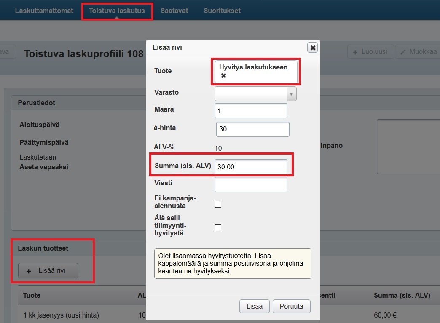Close the Lisää rivi dialog

(x=312, y=48)
